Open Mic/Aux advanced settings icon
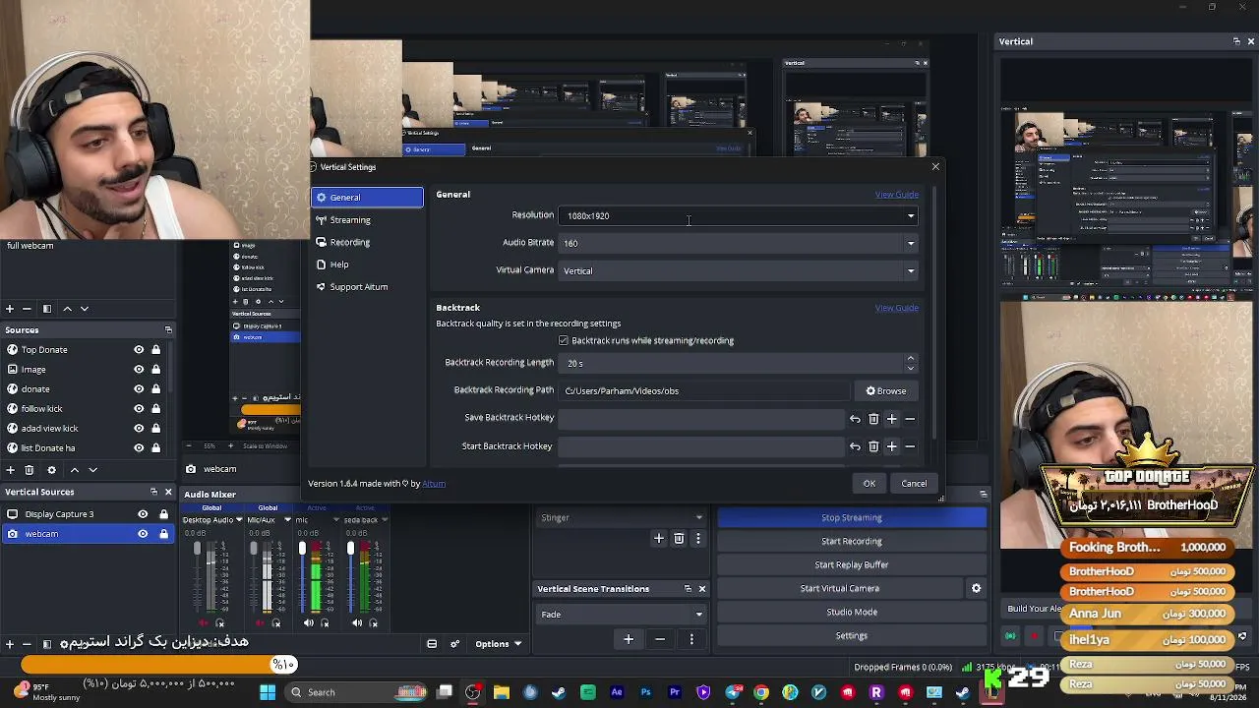 (x=275, y=622)
